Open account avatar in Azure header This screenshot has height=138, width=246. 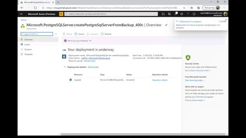[226, 14]
